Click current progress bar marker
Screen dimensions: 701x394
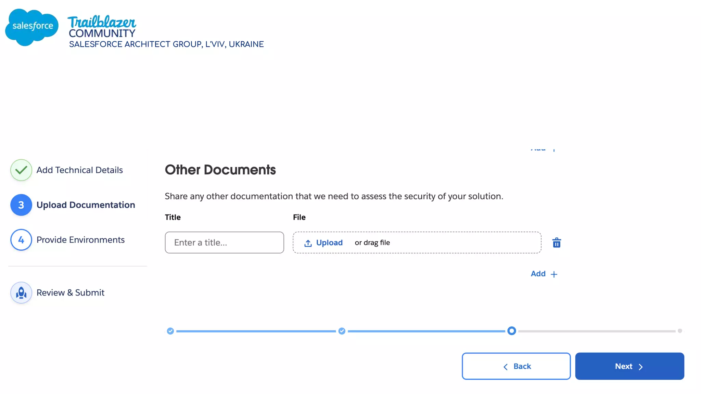tap(512, 331)
